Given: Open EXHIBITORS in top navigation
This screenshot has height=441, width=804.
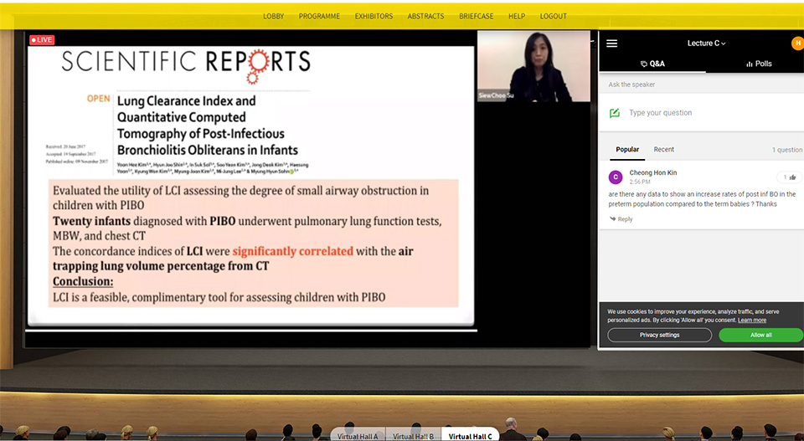Looking at the screenshot, I should (374, 17).
